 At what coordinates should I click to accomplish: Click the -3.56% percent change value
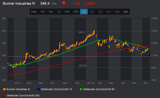90,3
